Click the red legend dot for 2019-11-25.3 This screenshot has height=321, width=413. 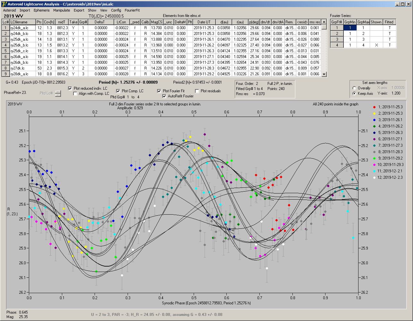coord(374,107)
